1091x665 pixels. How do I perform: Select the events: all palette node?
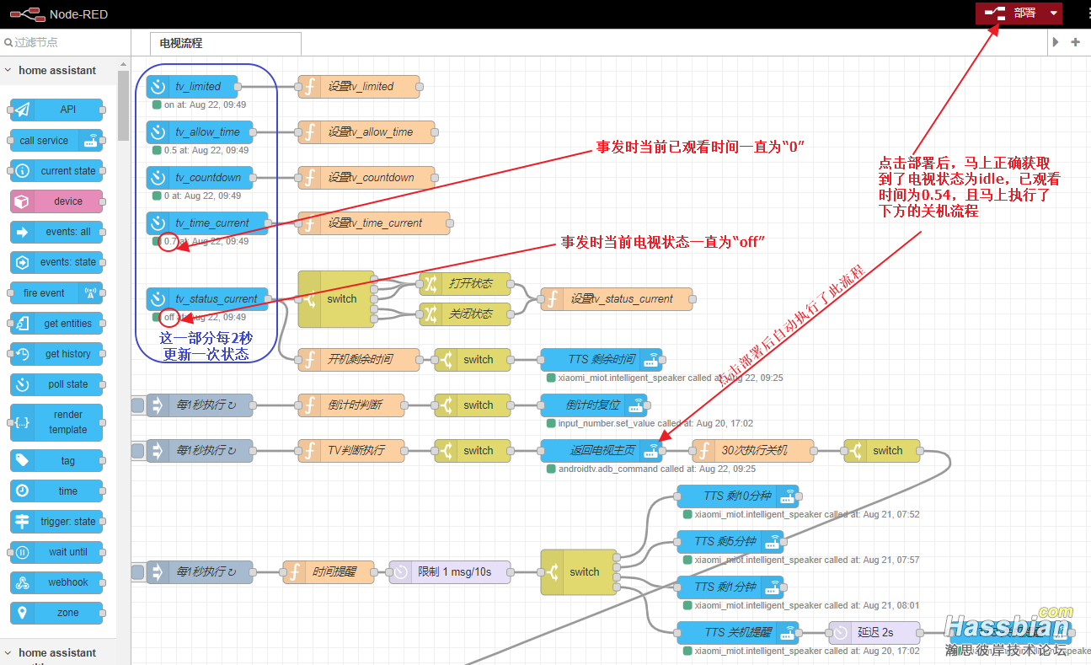pyautogui.click(x=57, y=232)
